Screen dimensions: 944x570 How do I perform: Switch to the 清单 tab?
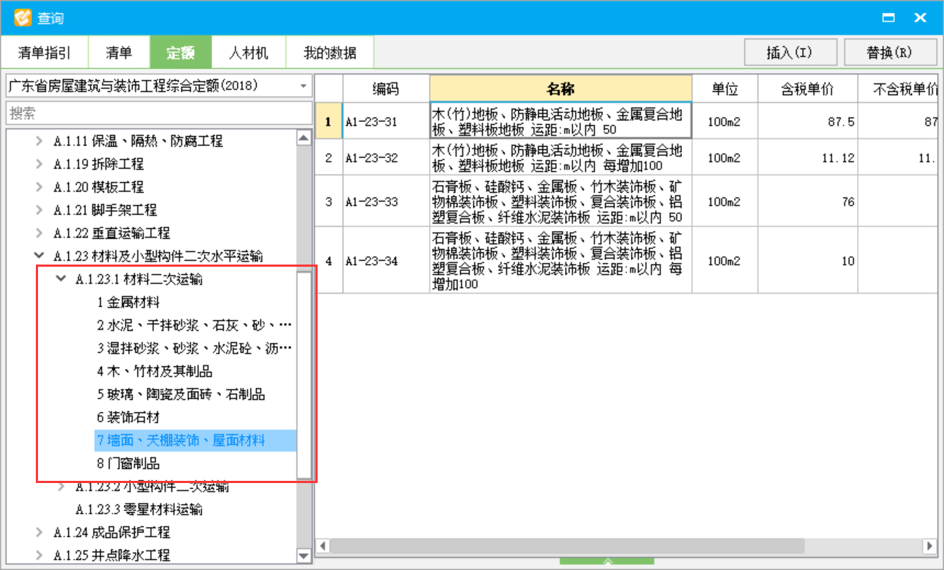tap(119, 53)
